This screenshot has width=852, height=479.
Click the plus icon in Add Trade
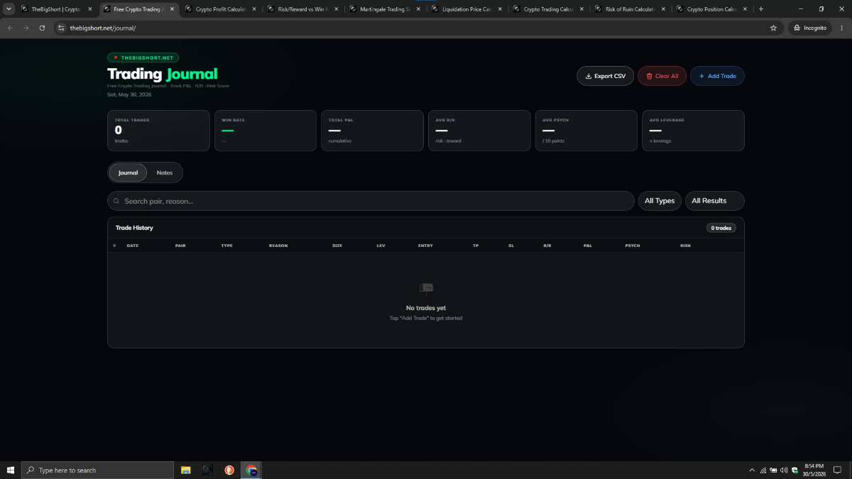point(701,76)
